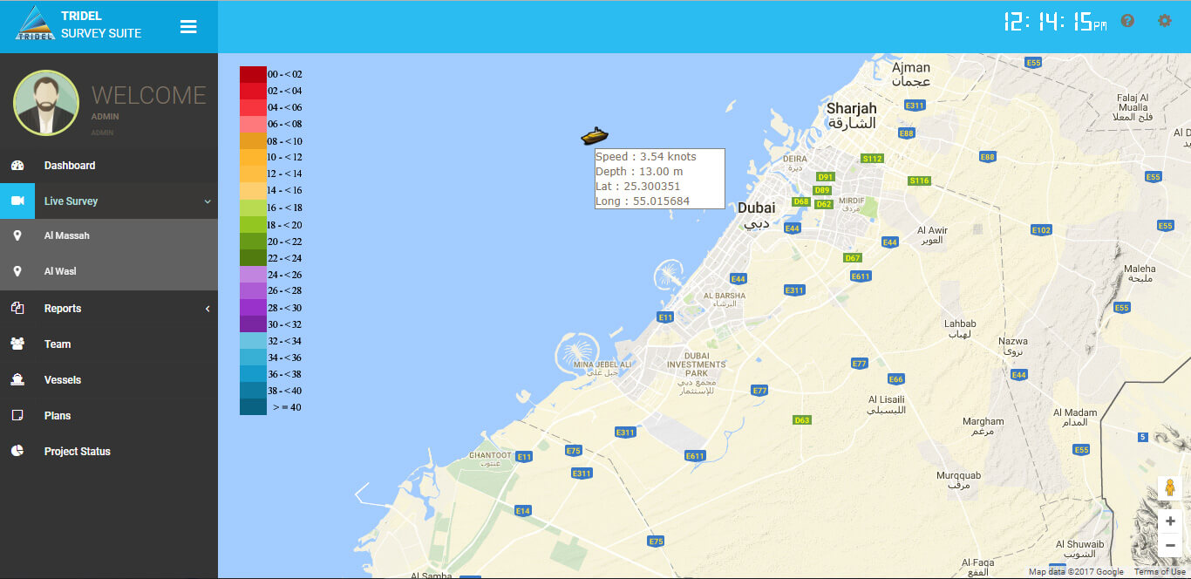Open the help question mark icon
Screen dimensions: 1191x579
tap(1127, 21)
